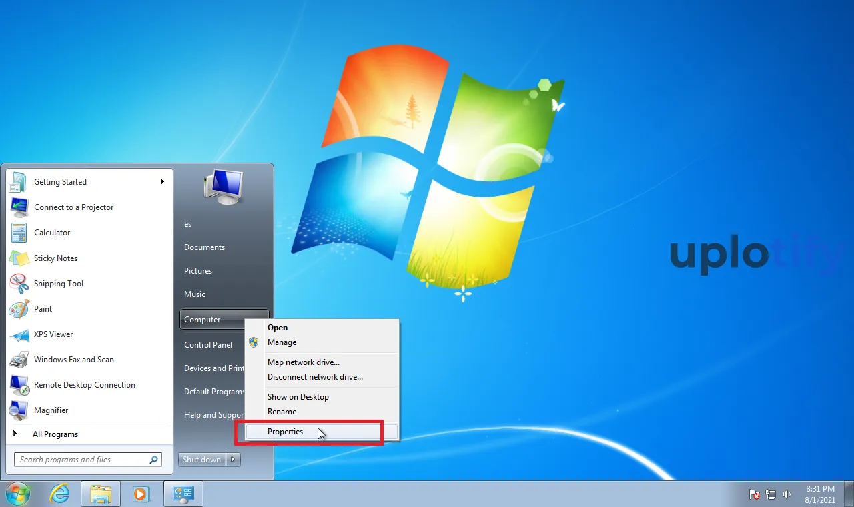Open Music from the Start menu
The image size is (854, 507).
pyautogui.click(x=195, y=294)
